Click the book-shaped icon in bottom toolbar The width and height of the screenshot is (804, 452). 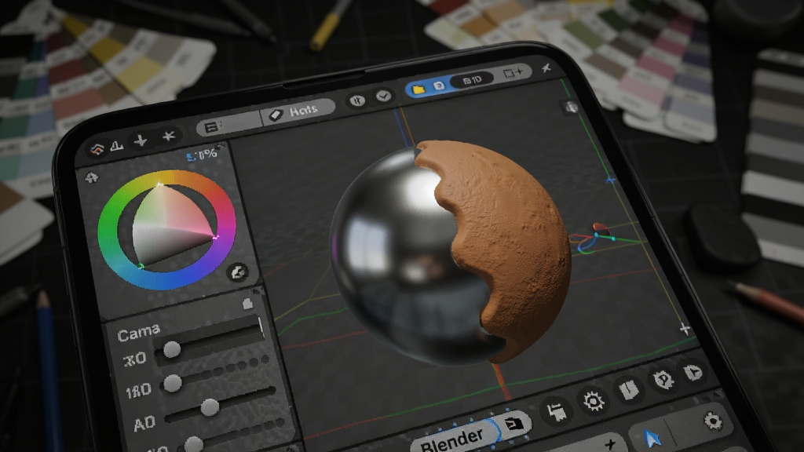(x=629, y=391)
